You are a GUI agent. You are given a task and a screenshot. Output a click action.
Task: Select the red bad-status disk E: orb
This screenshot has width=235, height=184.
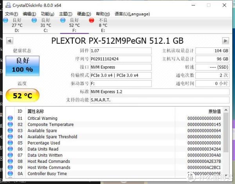[x=92, y=20]
